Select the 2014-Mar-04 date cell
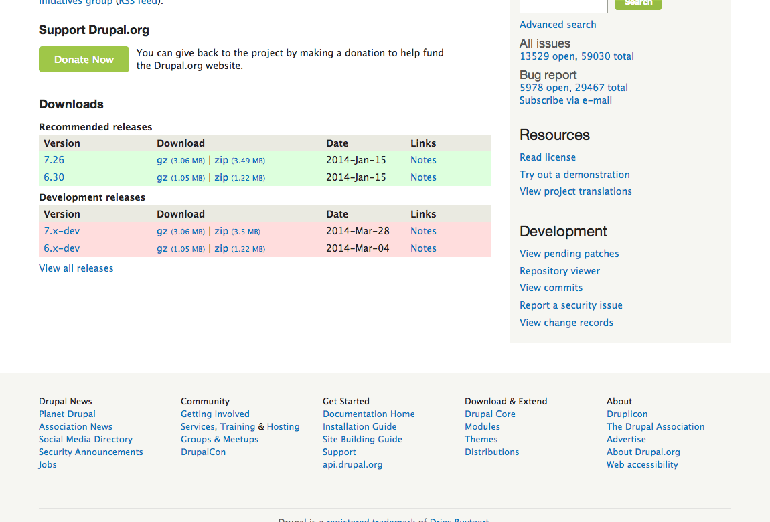This screenshot has width=770, height=522. click(358, 248)
